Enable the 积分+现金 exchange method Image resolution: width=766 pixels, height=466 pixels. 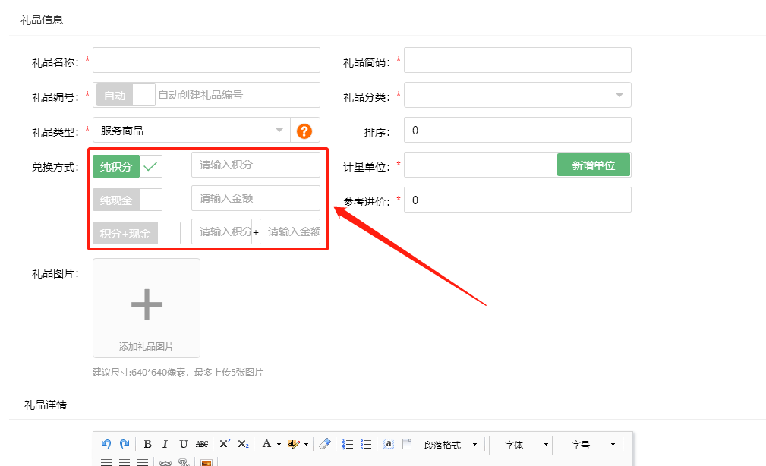point(136,233)
